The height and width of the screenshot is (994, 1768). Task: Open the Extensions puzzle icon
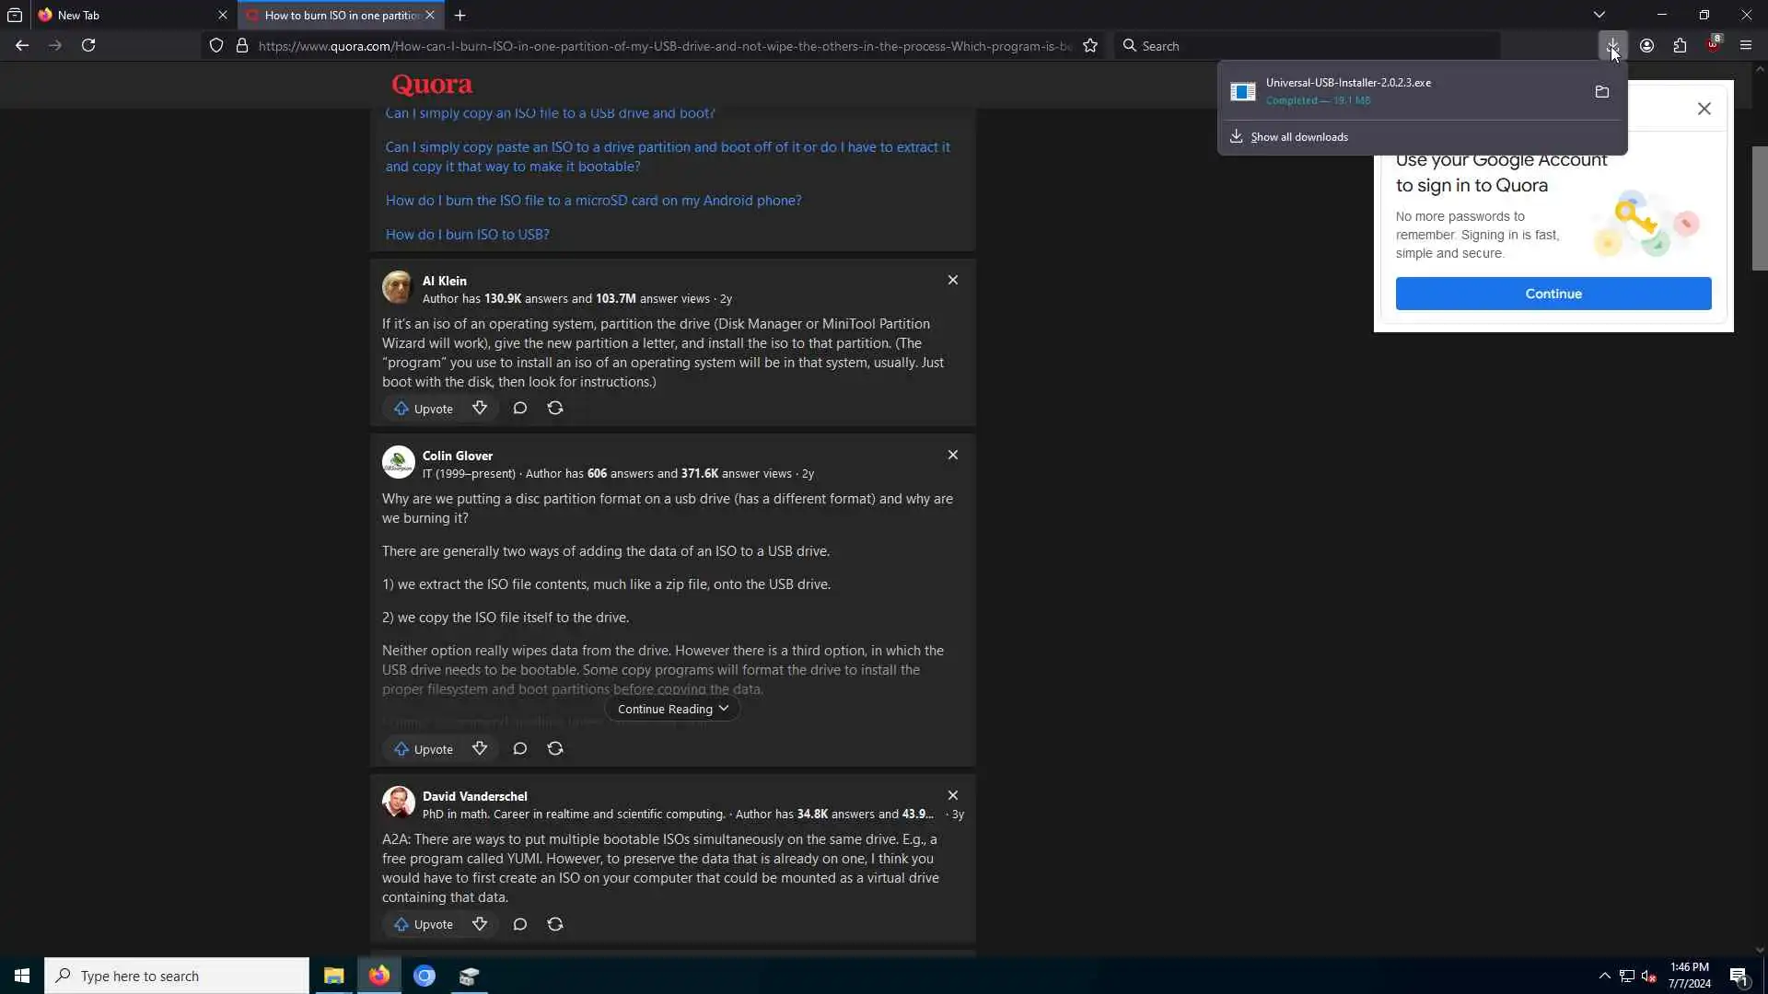click(x=1680, y=45)
